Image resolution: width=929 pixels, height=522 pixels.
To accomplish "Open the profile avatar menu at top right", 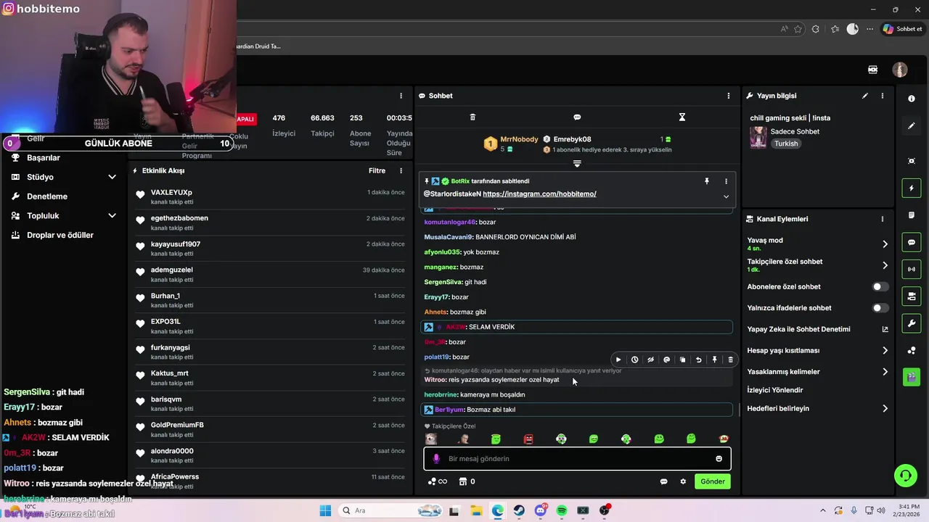I will coord(900,70).
